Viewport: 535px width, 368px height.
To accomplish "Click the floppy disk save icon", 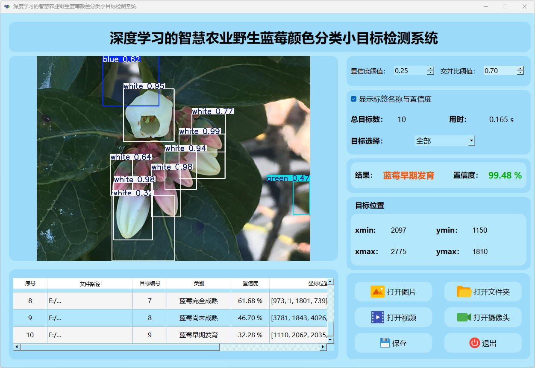I will 385,343.
